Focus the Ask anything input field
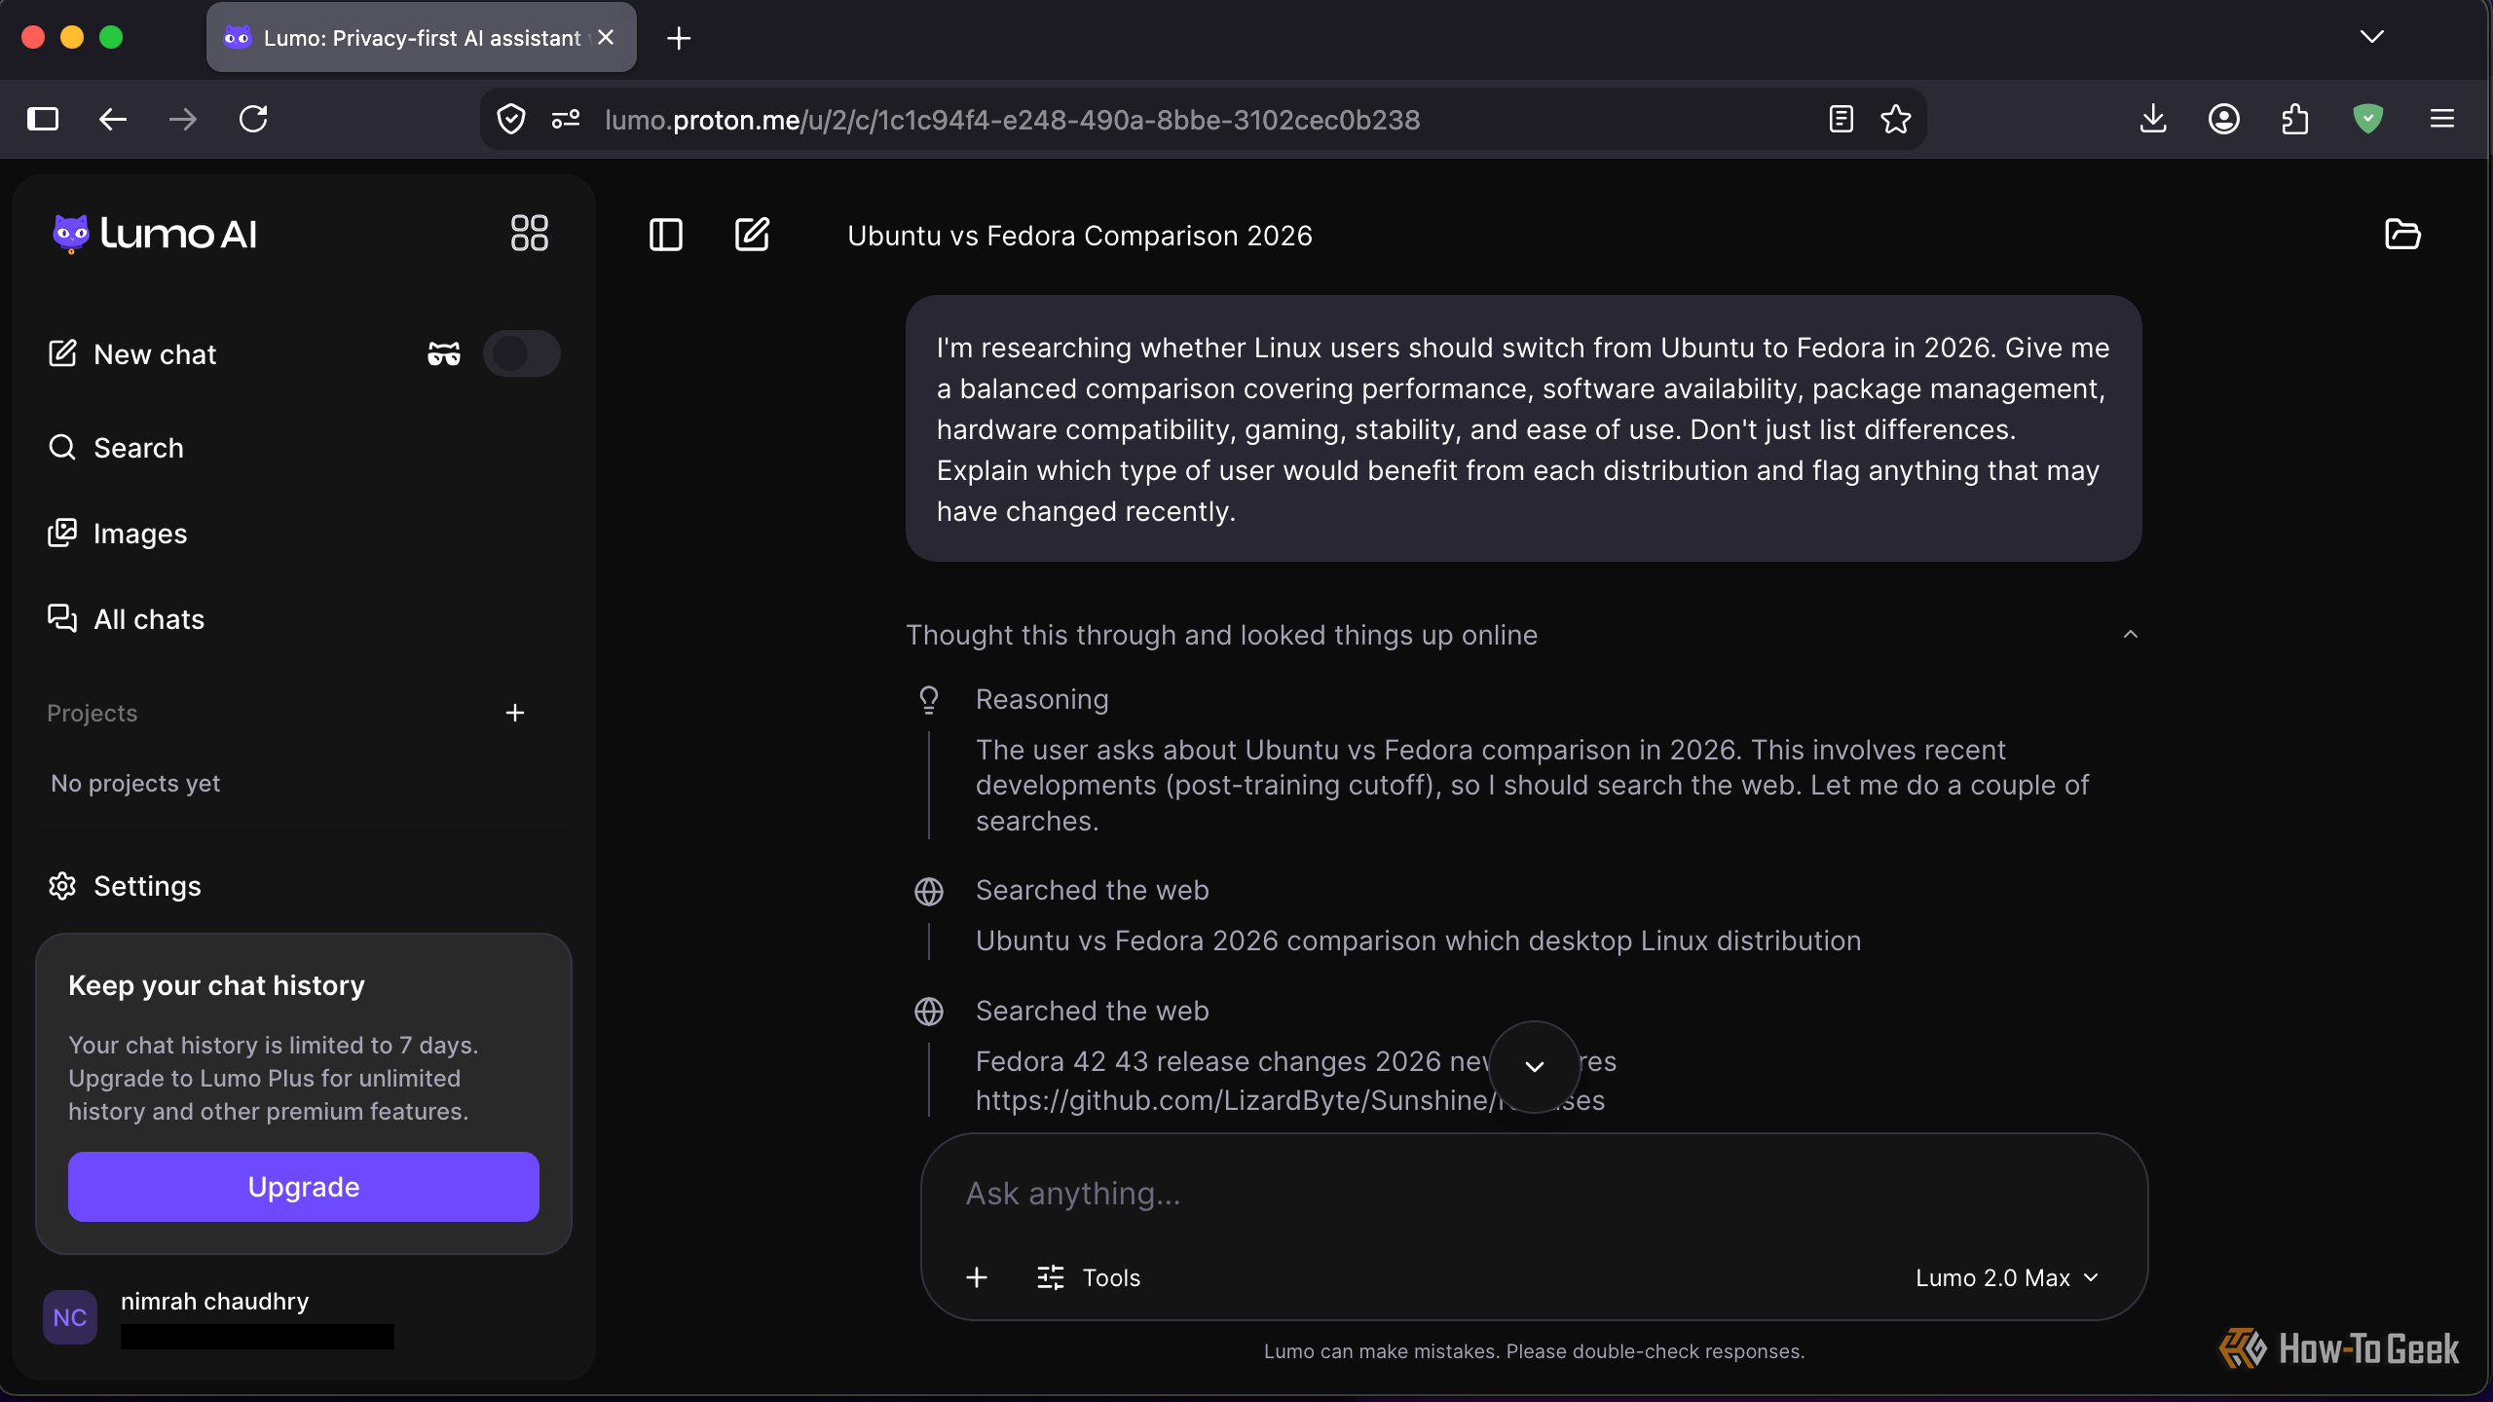This screenshot has height=1402, width=2493. [x=1534, y=1194]
